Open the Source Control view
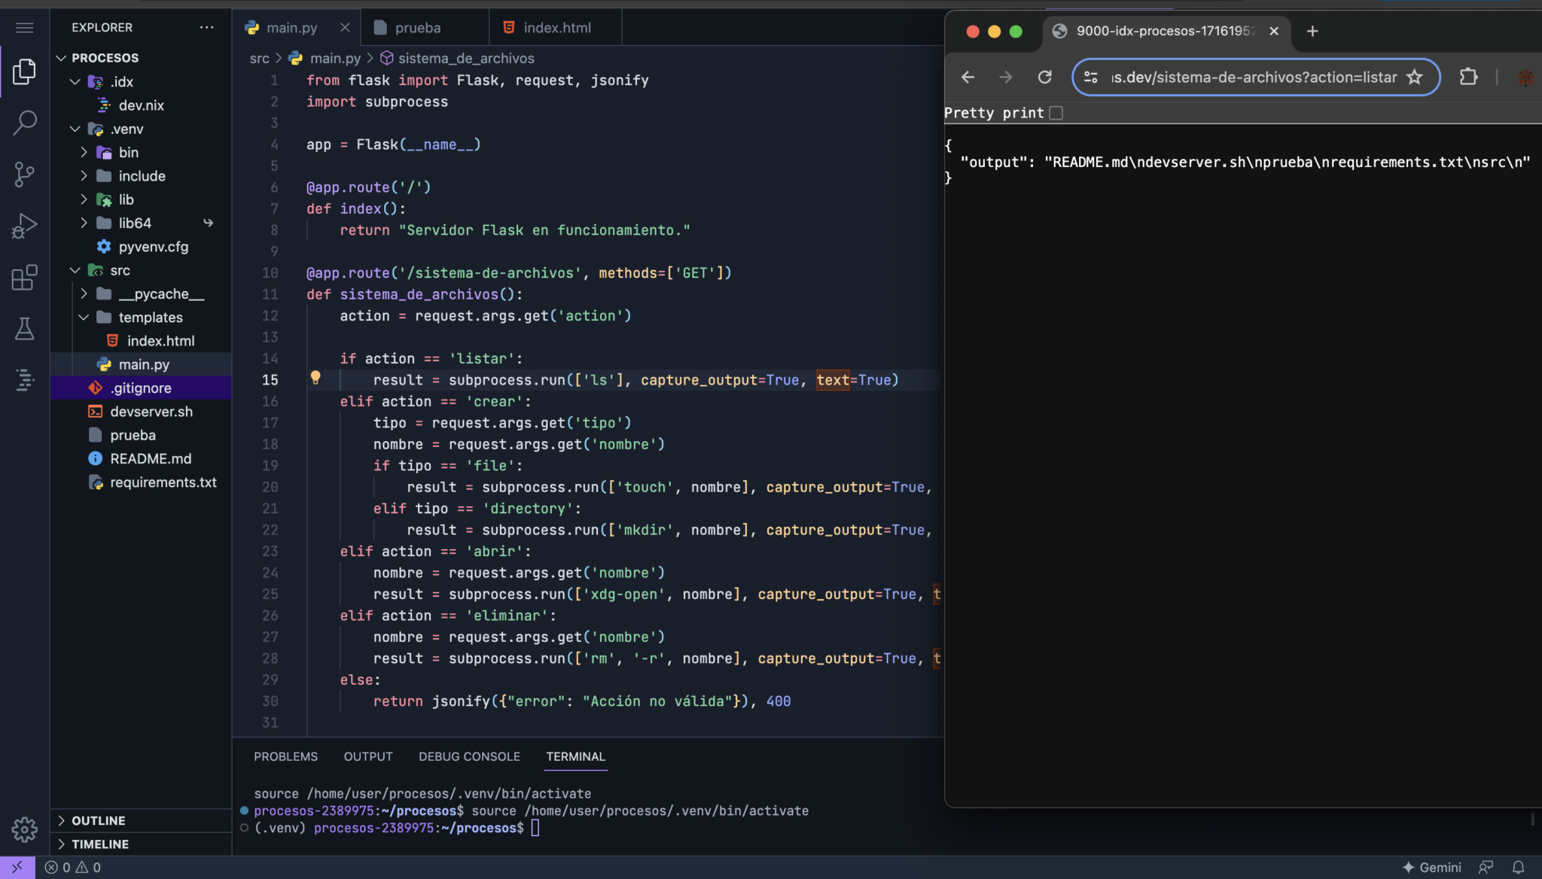 (x=25, y=174)
